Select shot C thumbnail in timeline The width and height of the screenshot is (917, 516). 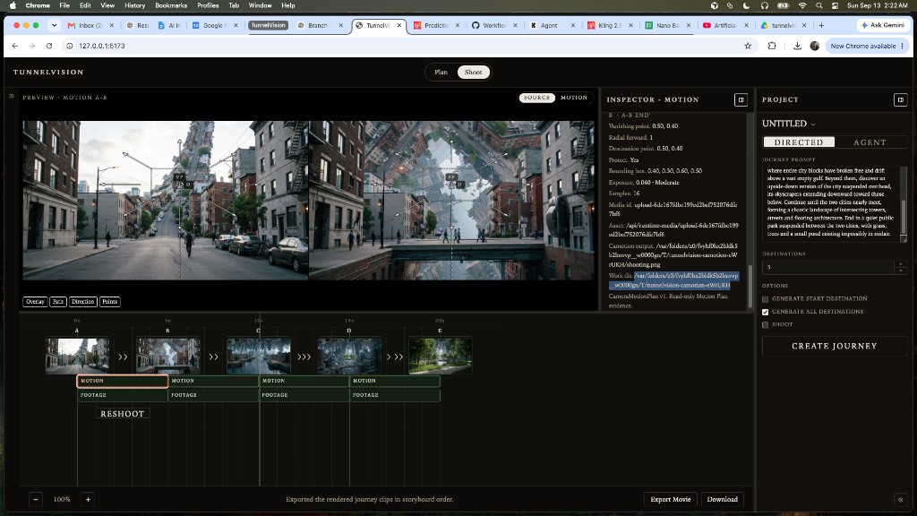coord(259,355)
